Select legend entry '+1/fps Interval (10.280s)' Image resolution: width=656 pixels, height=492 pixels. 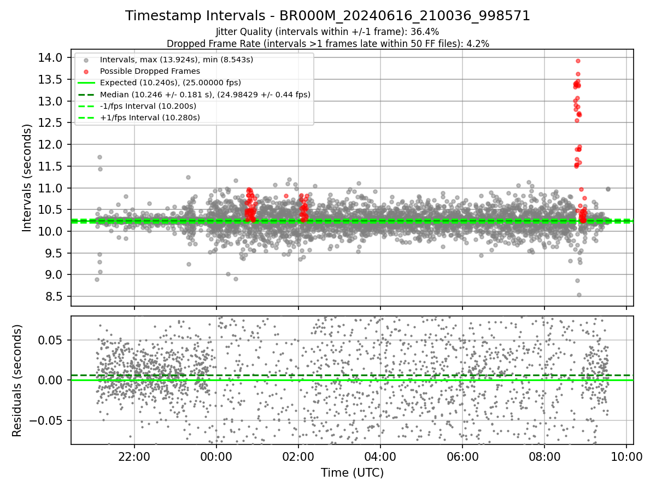150,118
